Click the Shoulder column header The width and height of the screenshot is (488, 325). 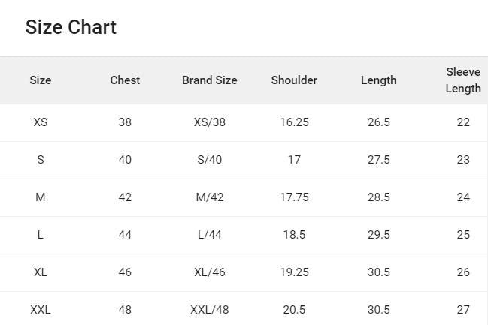(x=294, y=80)
